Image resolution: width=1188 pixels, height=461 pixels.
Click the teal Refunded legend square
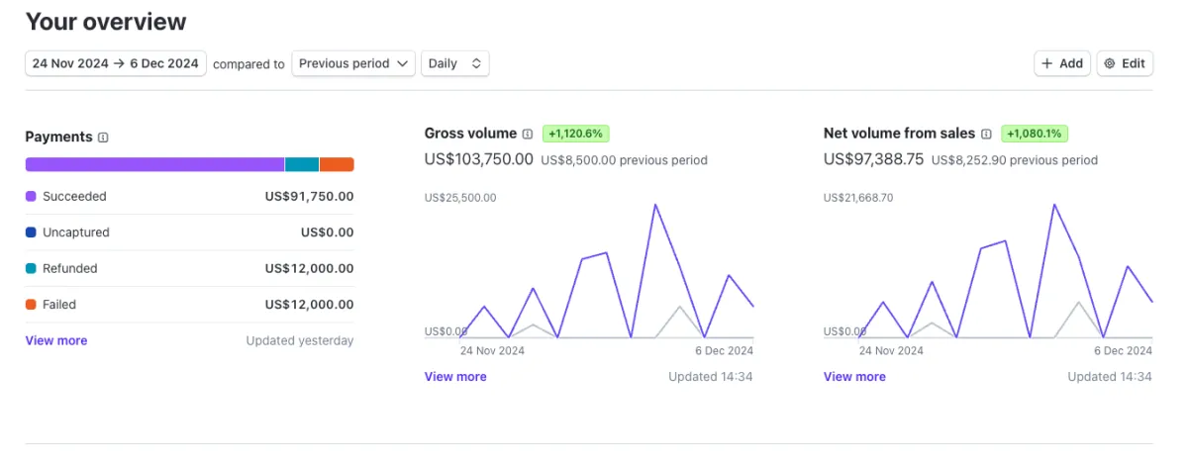click(31, 268)
